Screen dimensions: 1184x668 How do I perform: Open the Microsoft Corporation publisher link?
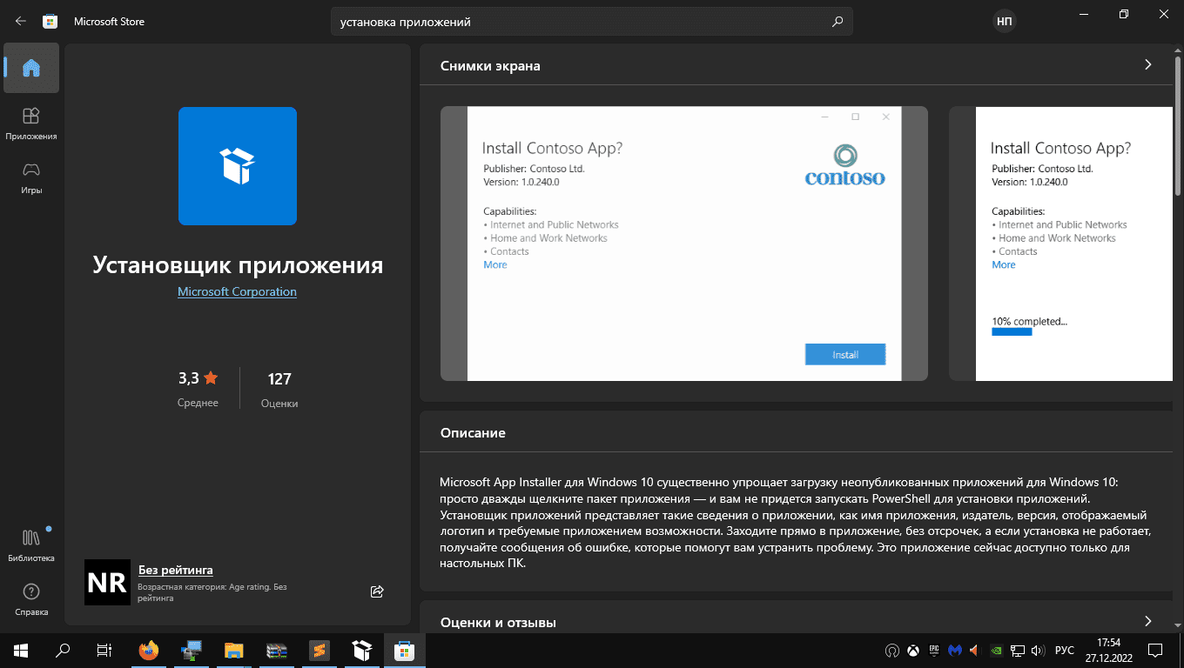[237, 291]
